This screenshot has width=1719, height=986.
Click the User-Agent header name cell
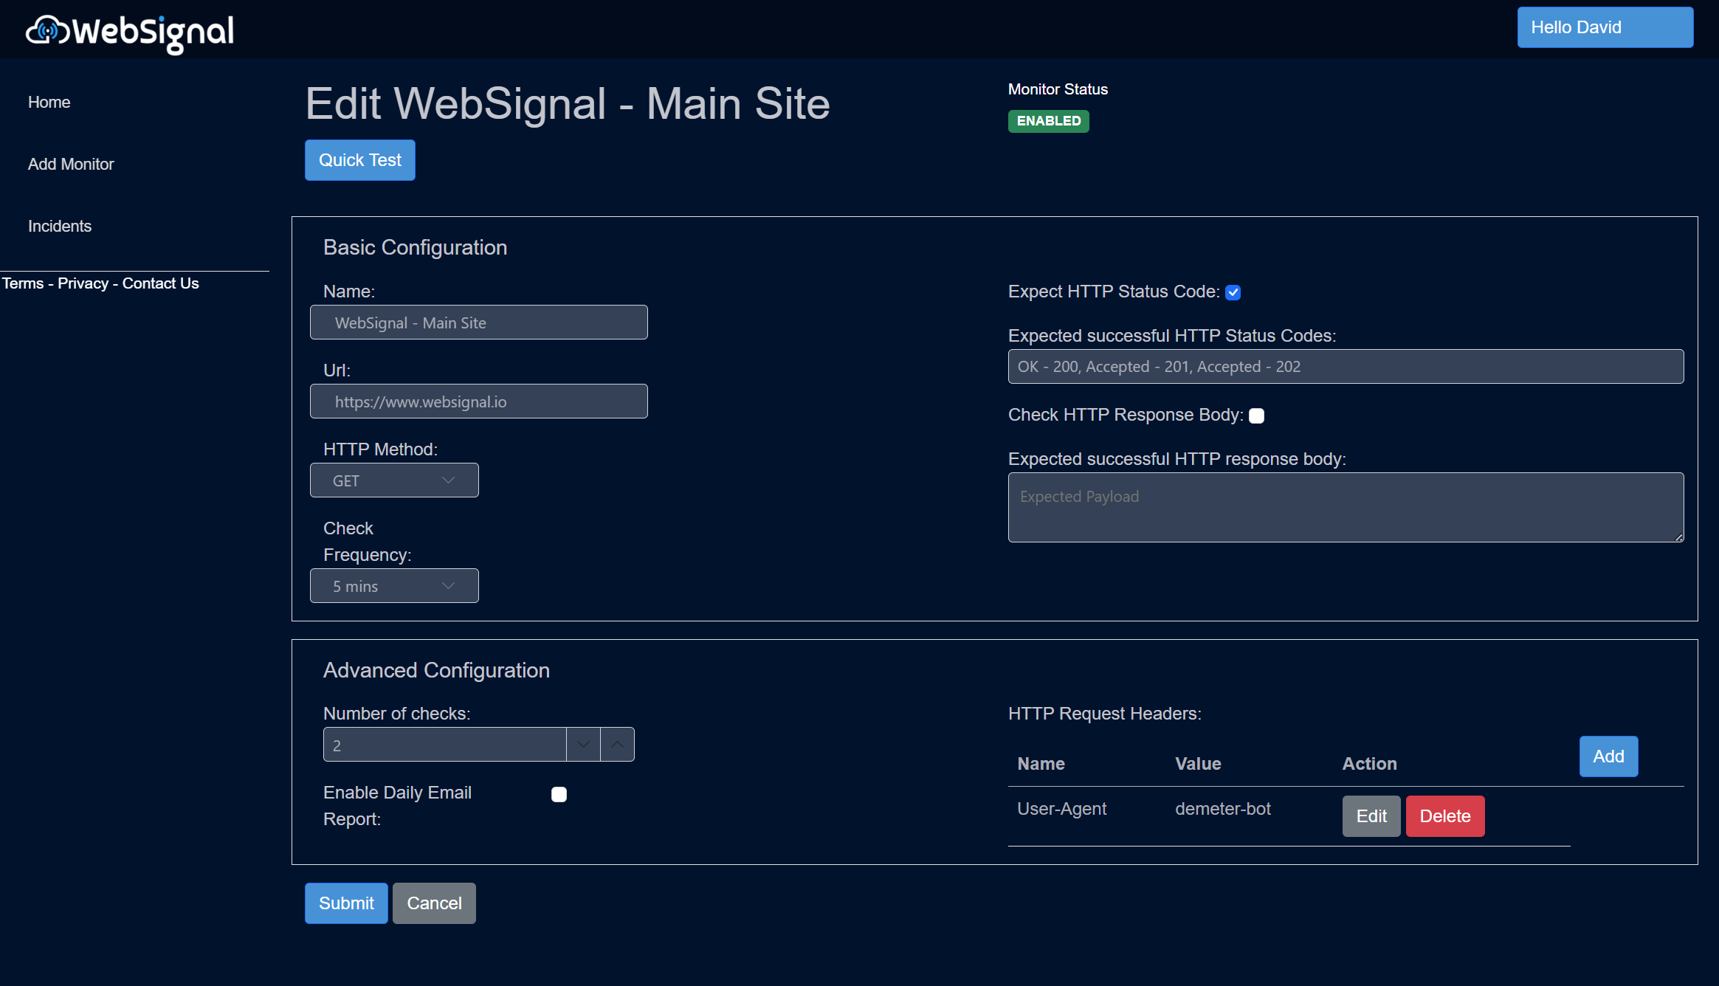[1061, 809]
